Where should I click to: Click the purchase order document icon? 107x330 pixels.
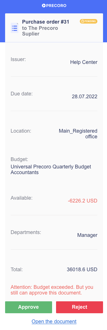tap(14, 28)
